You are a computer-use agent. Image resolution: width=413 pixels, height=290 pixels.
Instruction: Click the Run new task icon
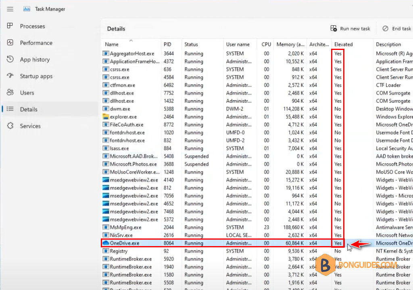click(334, 29)
